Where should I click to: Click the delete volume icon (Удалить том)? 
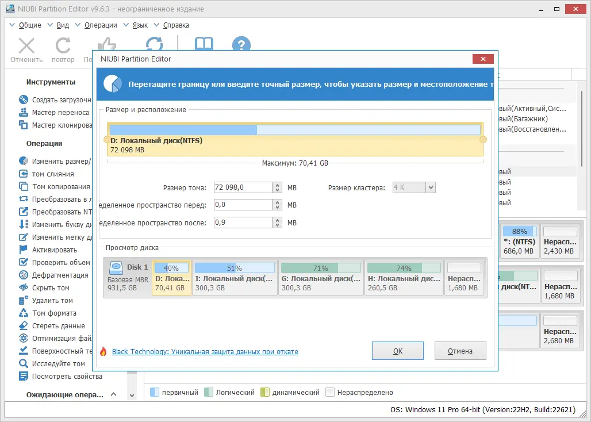pyautogui.click(x=24, y=300)
